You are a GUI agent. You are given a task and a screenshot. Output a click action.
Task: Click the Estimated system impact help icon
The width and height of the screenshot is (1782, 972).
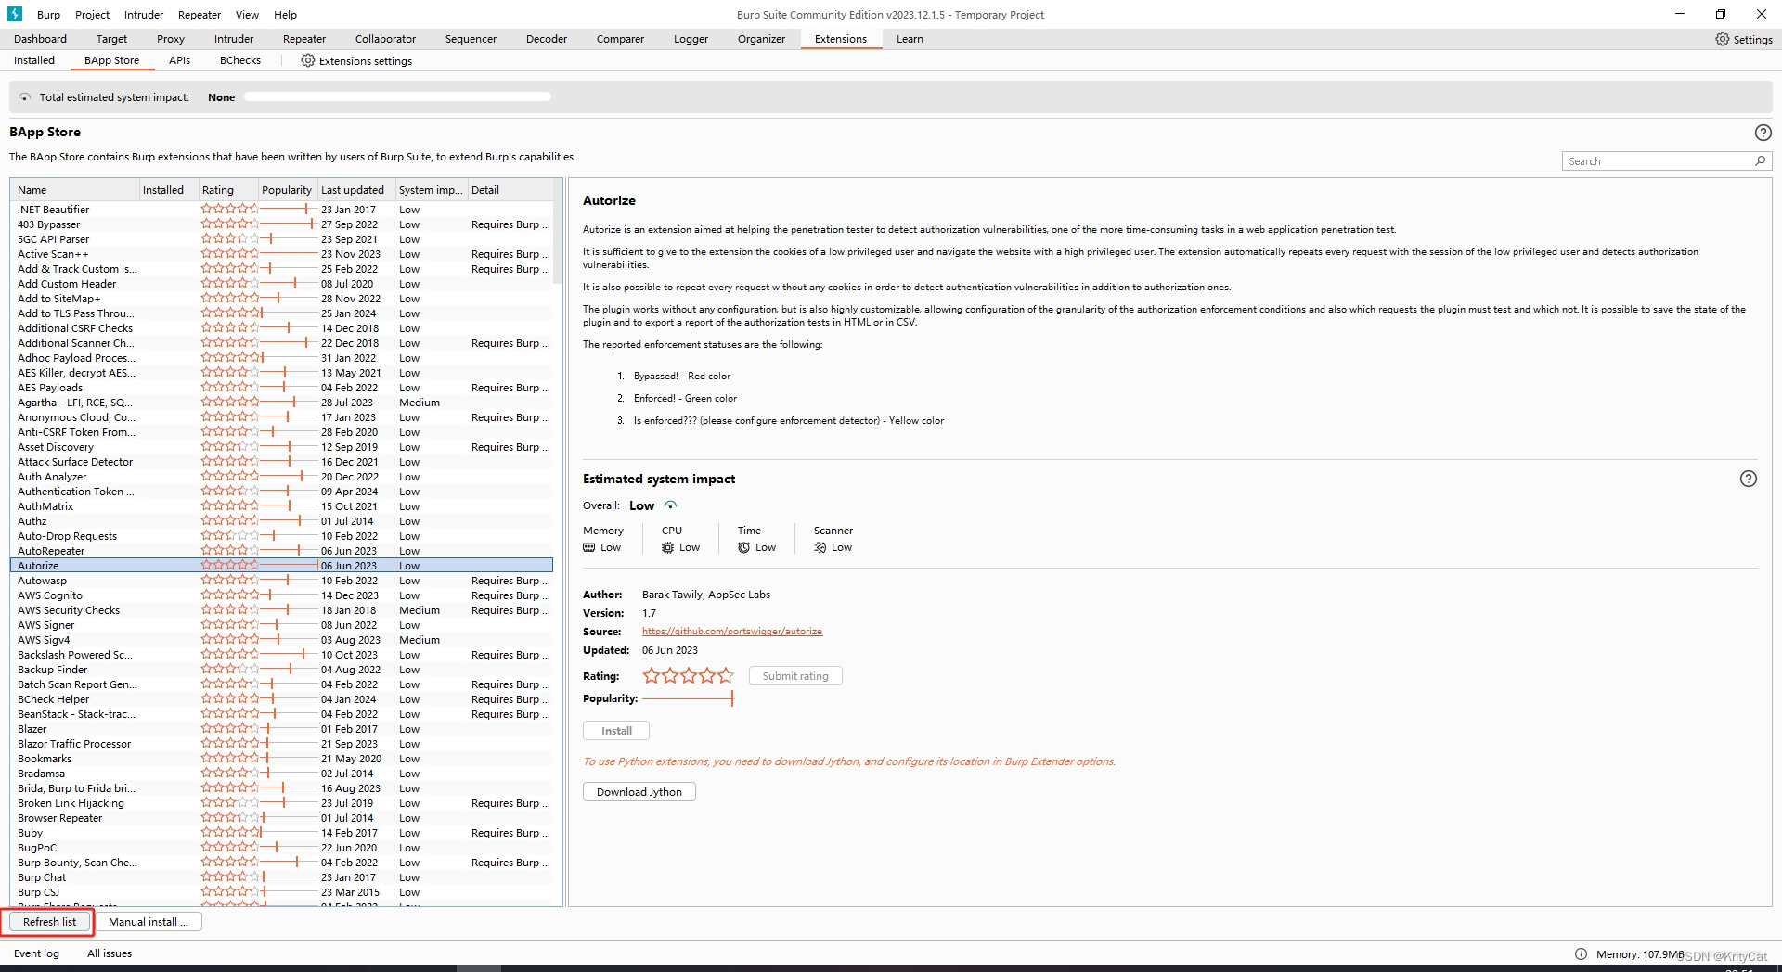coord(1749,479)
